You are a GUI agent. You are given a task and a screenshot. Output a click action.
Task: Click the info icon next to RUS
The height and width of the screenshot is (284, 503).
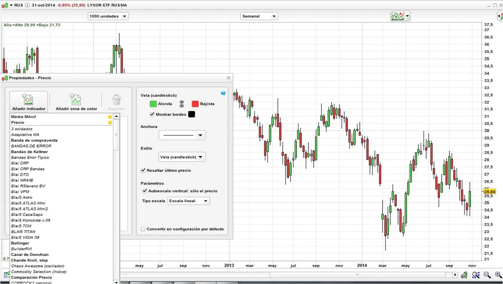pyautogui.click(x=27, y=5)
